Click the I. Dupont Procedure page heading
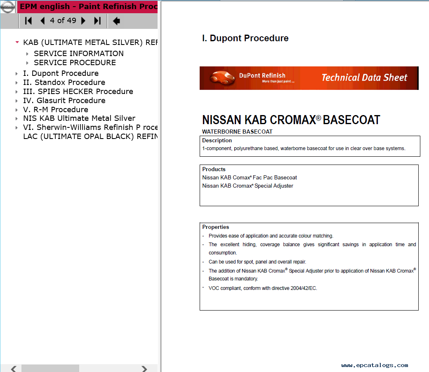This screenshot has width=429, height=372. coord(245,38)
